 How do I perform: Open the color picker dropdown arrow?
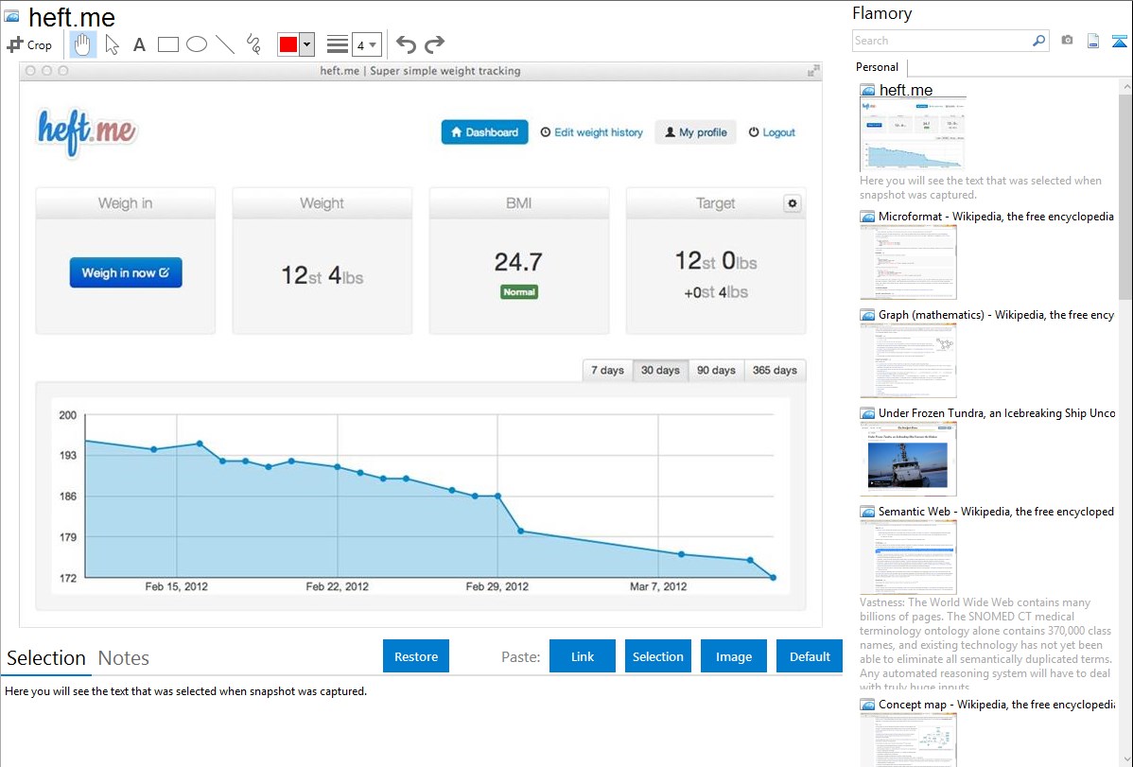point(306,44)
